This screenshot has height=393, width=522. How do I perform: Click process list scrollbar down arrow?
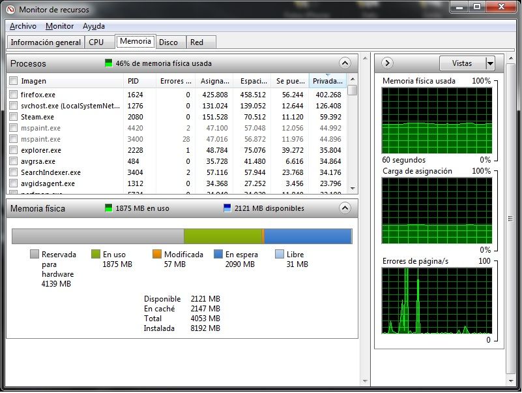[x=353, y=189]
